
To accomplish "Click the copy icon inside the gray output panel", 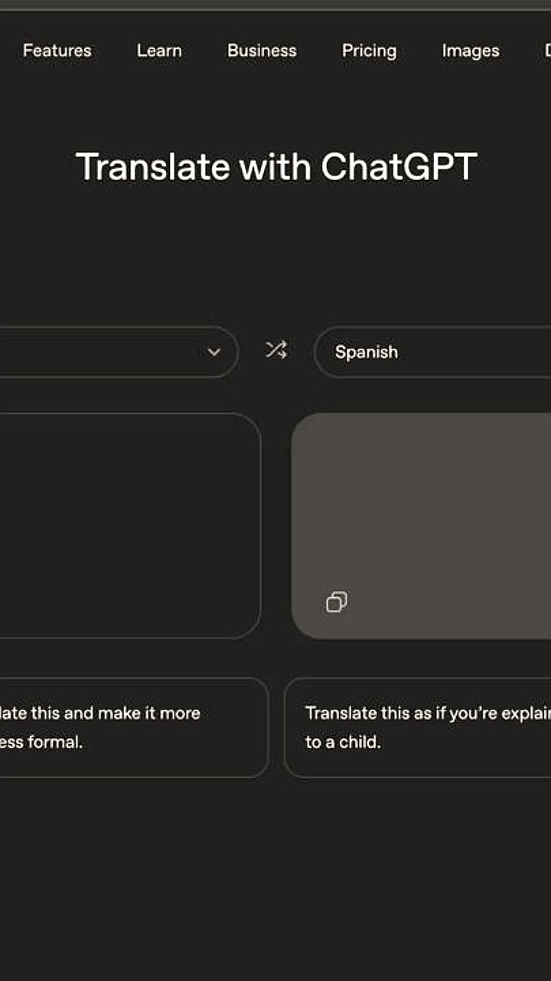I will click(337, 602).
